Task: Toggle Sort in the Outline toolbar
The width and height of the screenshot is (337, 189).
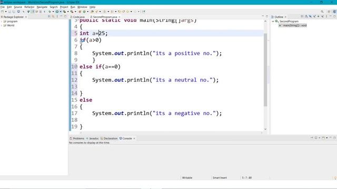Action: 306,16
